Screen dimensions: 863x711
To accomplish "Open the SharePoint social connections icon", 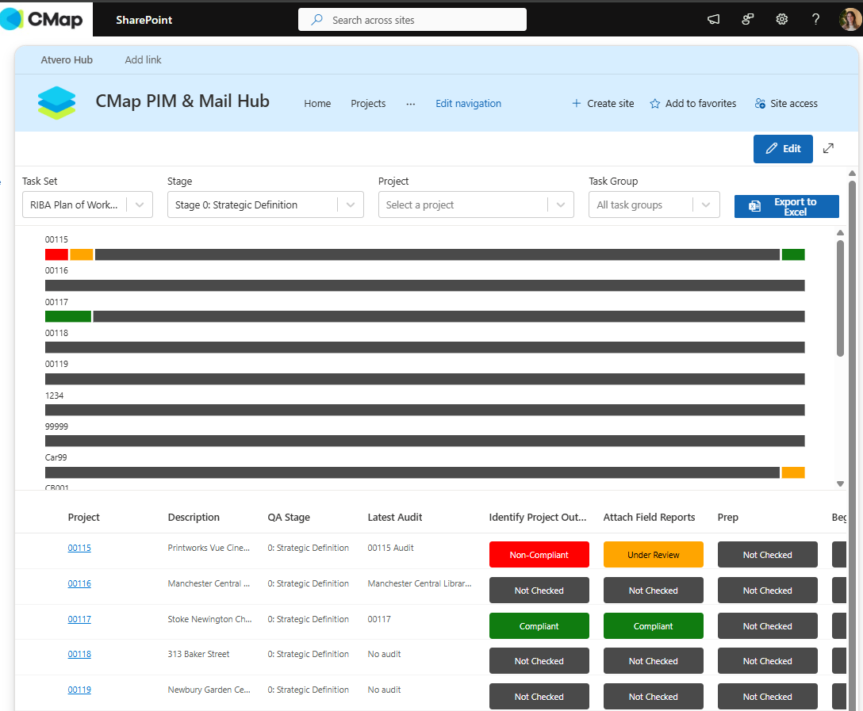I will (x=747, y=20).
